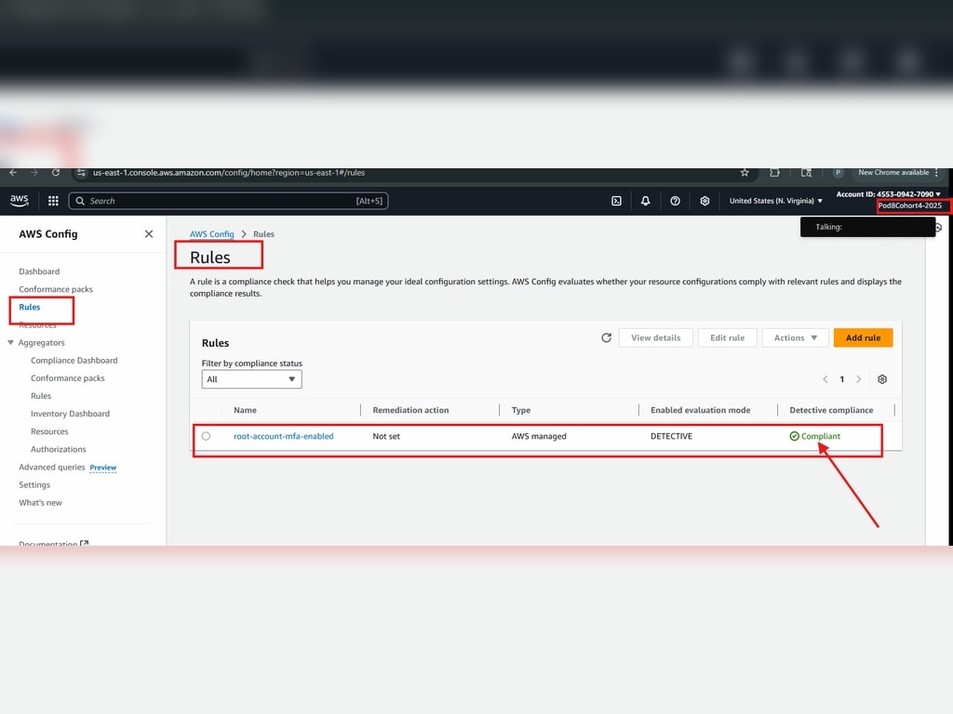Select the root-account-mfa-enabled rule radio button

tap(206, 436)
